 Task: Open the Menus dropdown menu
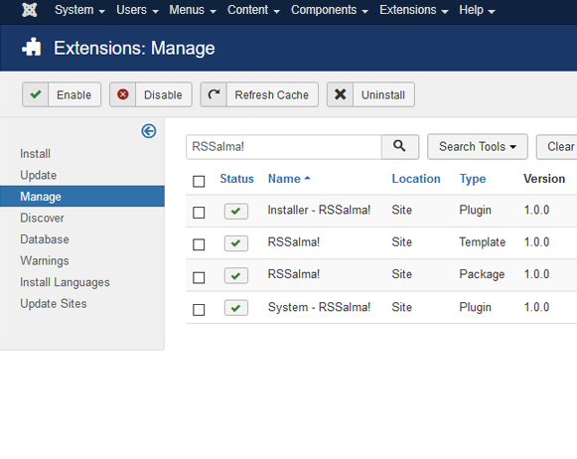click(193, 10)
